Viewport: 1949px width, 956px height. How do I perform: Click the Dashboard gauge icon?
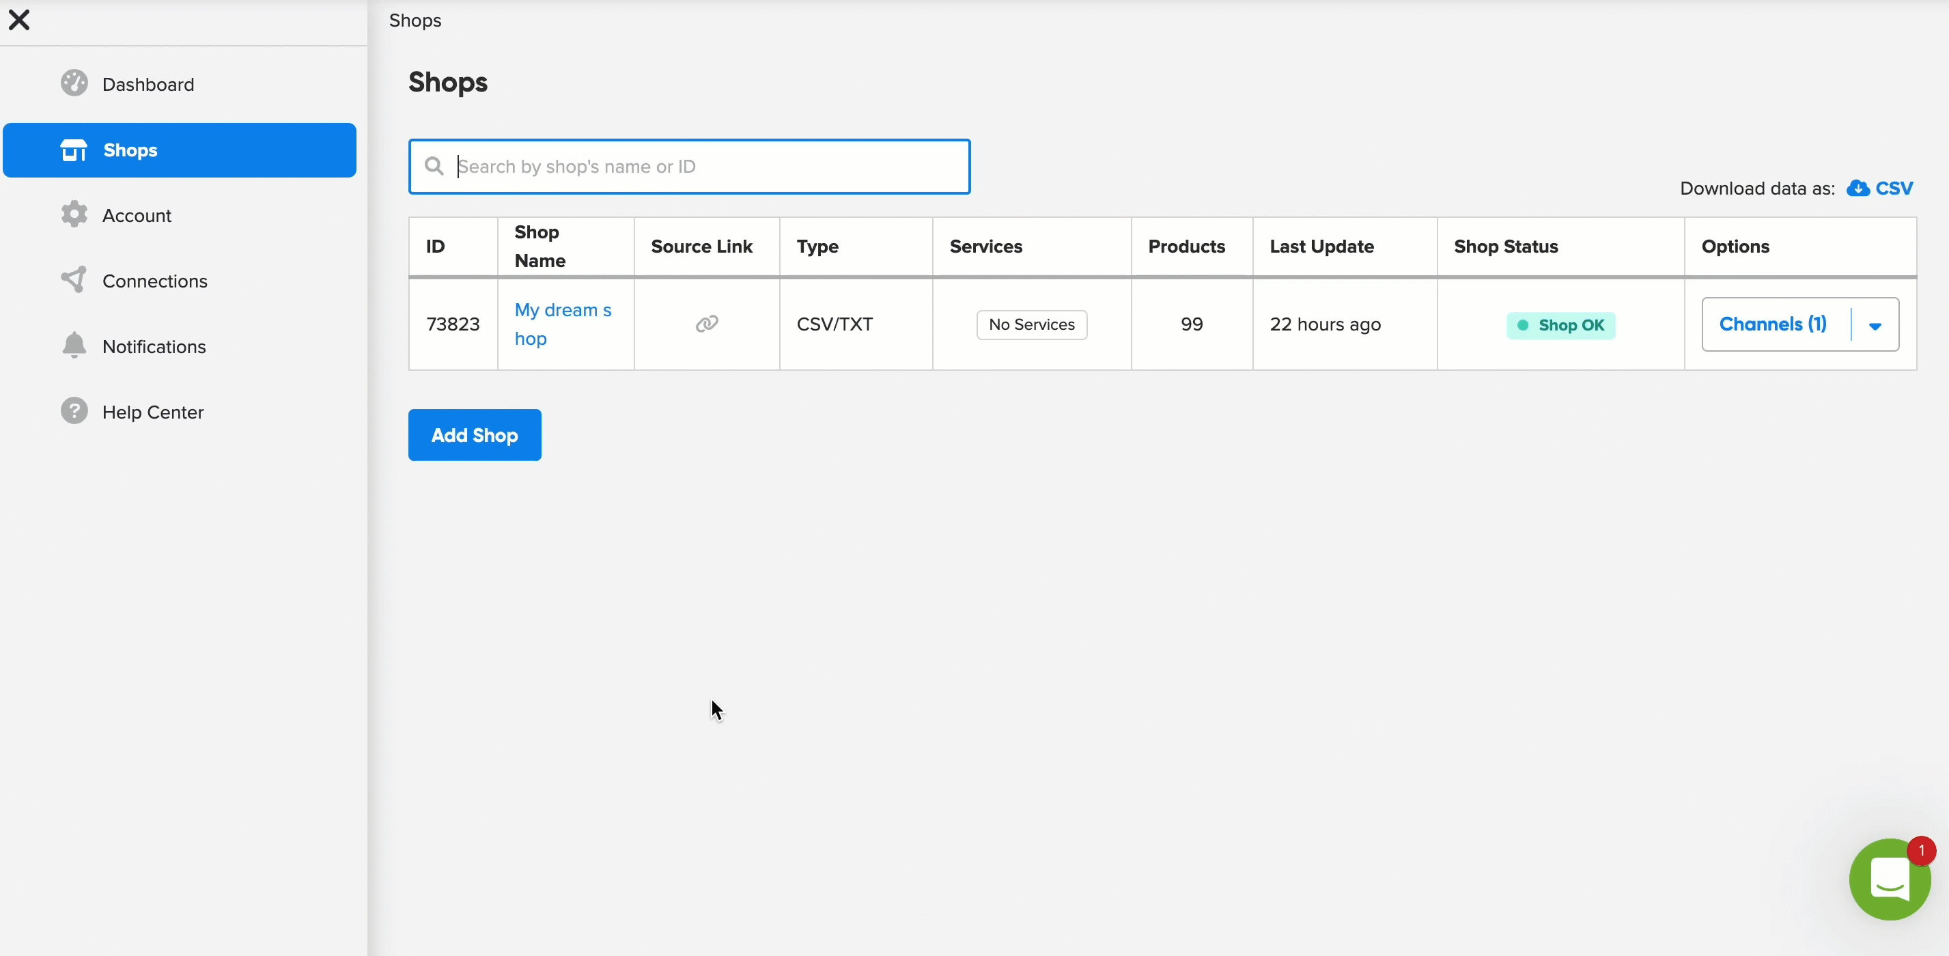click(74, 83)
